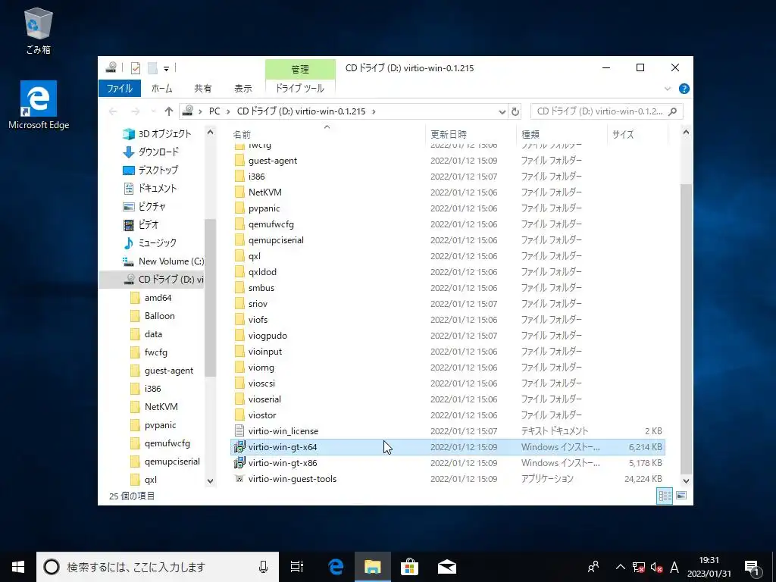The image size is (776, 582).
Task: Select ドキュメント in navigation pane
Action: (x=149, y=188)
